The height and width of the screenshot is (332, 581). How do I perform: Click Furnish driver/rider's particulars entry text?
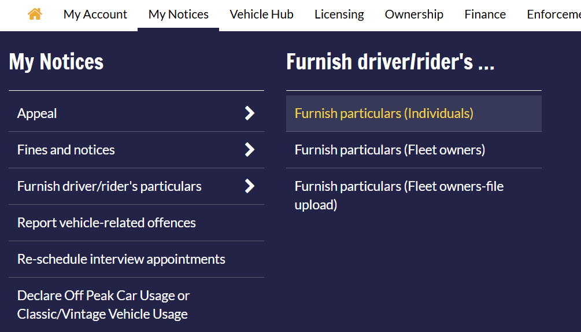pyautogui.click(x=109, y=186)
